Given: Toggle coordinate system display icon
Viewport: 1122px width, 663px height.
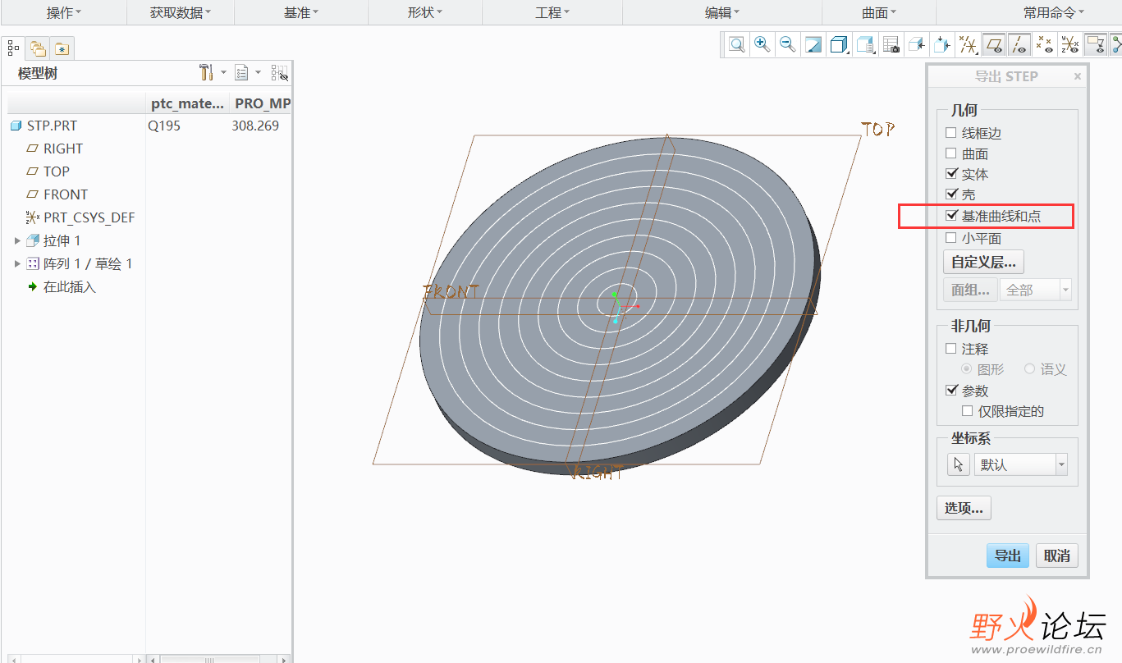Looking at the screenshot, I should tap(1069, 44).
